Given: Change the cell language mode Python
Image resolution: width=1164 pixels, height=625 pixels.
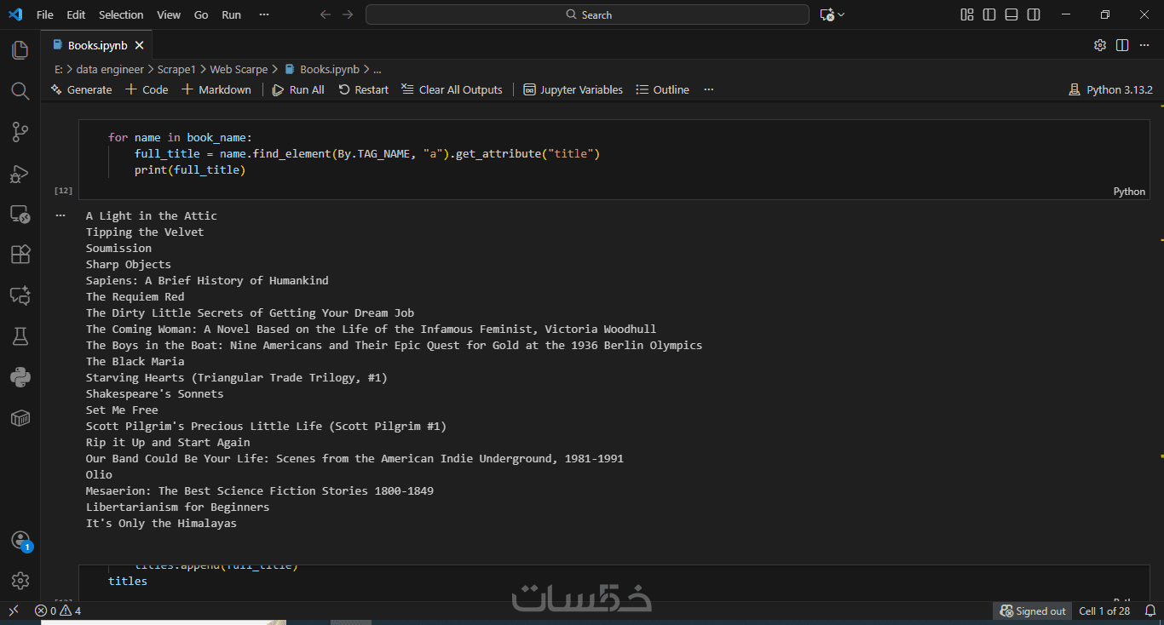Looking at the screenshot, I should (x=1129, y=192).
